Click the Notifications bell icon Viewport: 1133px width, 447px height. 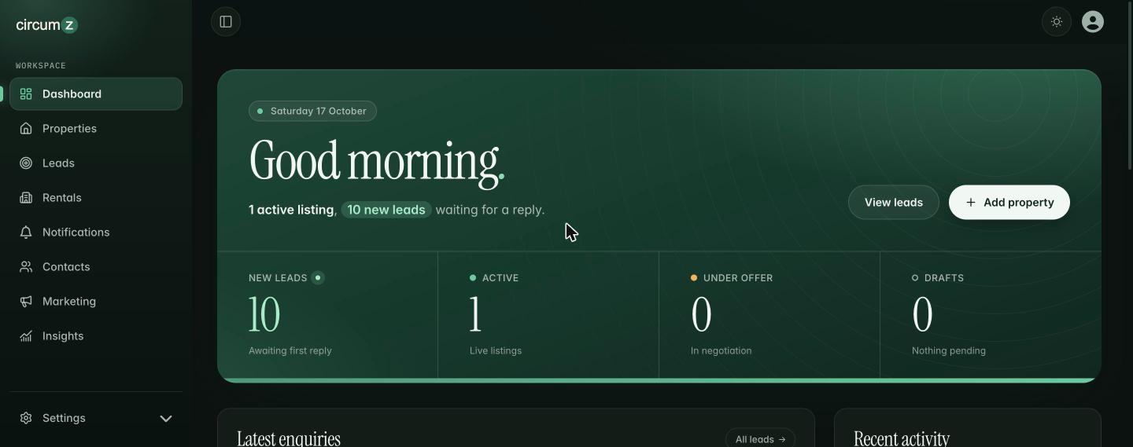pos(26,233)
